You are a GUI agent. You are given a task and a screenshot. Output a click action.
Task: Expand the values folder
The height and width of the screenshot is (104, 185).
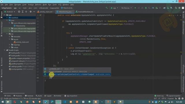10,47
